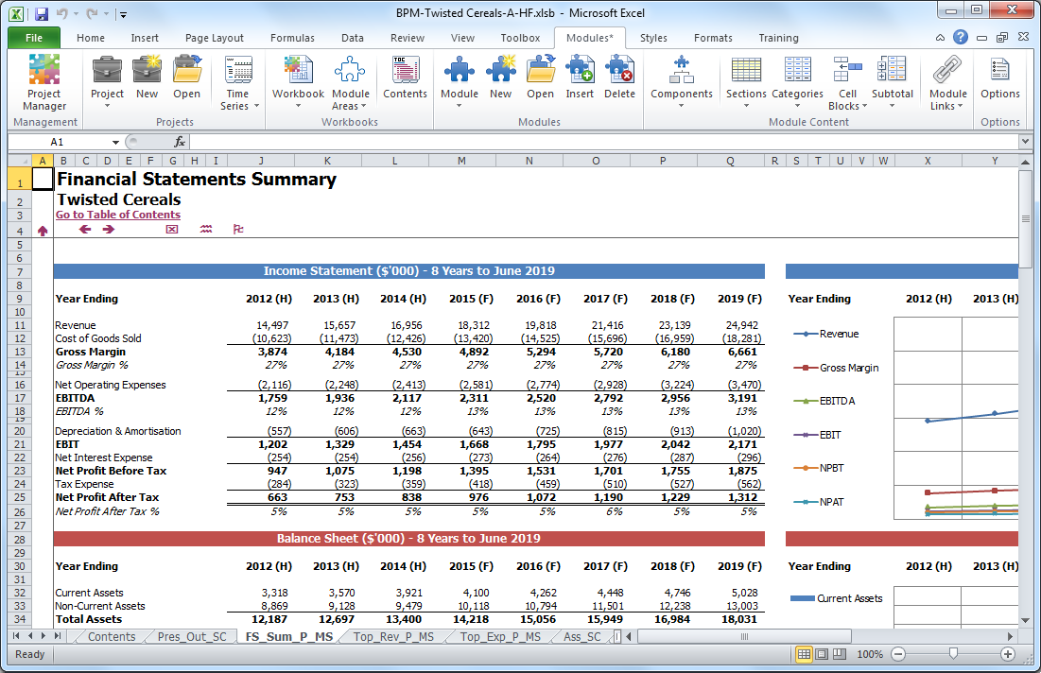Image resolution: width=1041 pixels, height=673 pixels.
Task: Click the right arrow navigation icon in row 4
Action: click(108, 229)
